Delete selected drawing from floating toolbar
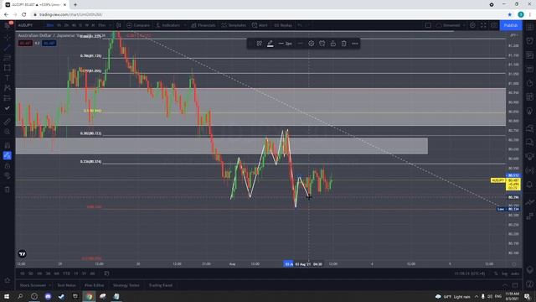Viewport: 536px width, 302px height. 344,44
